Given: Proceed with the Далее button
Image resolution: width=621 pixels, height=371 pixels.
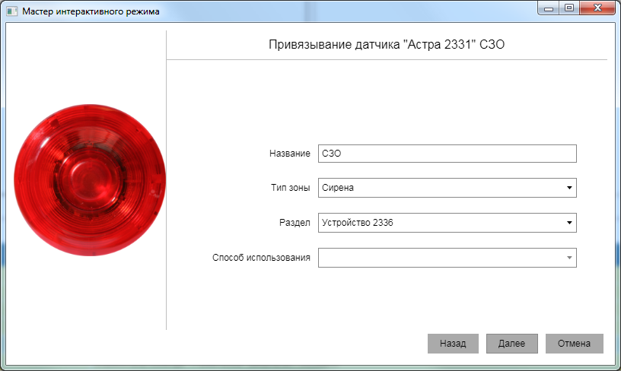Looking at the screenshot, I should pos(511,344).
